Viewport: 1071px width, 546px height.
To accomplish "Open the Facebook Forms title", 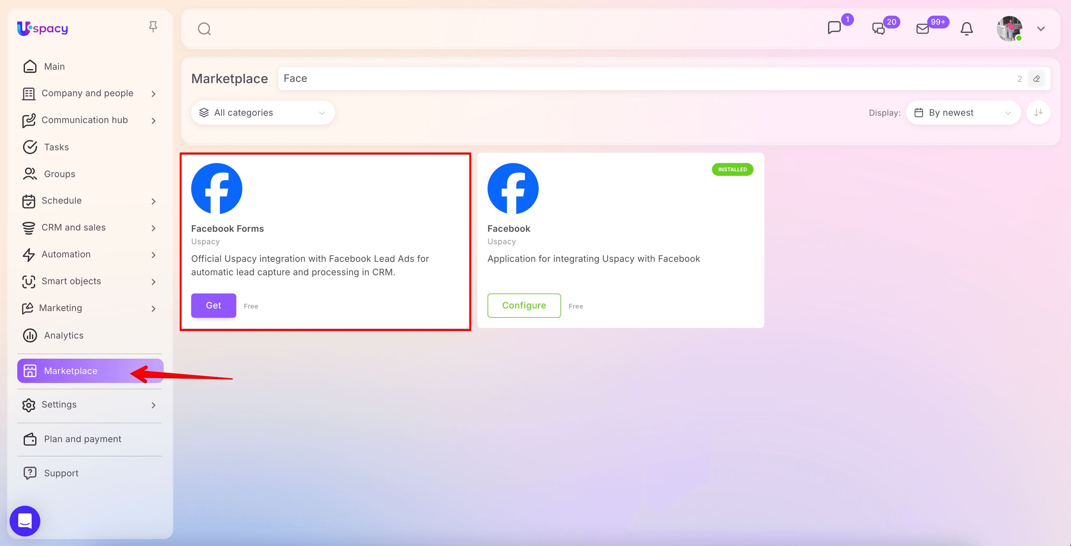I will click(x=227, y=229).
